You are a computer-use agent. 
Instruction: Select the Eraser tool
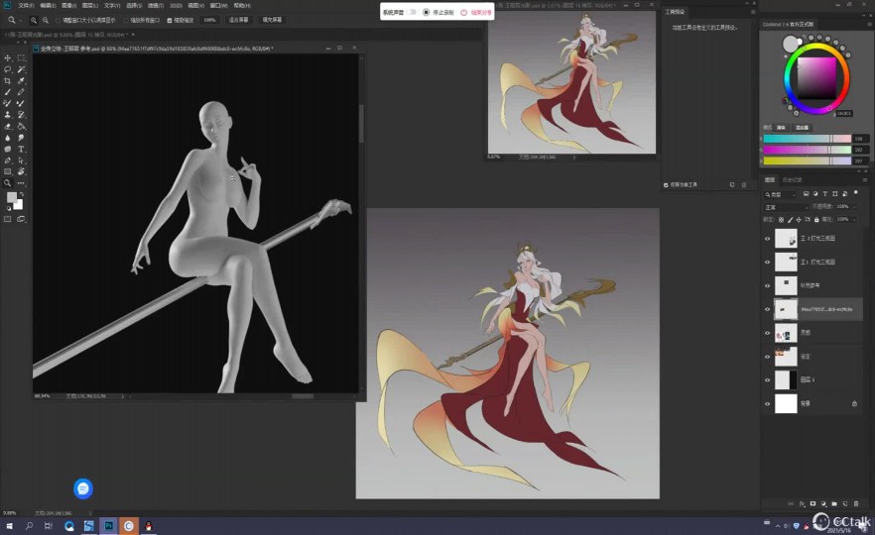coord(8,127)
